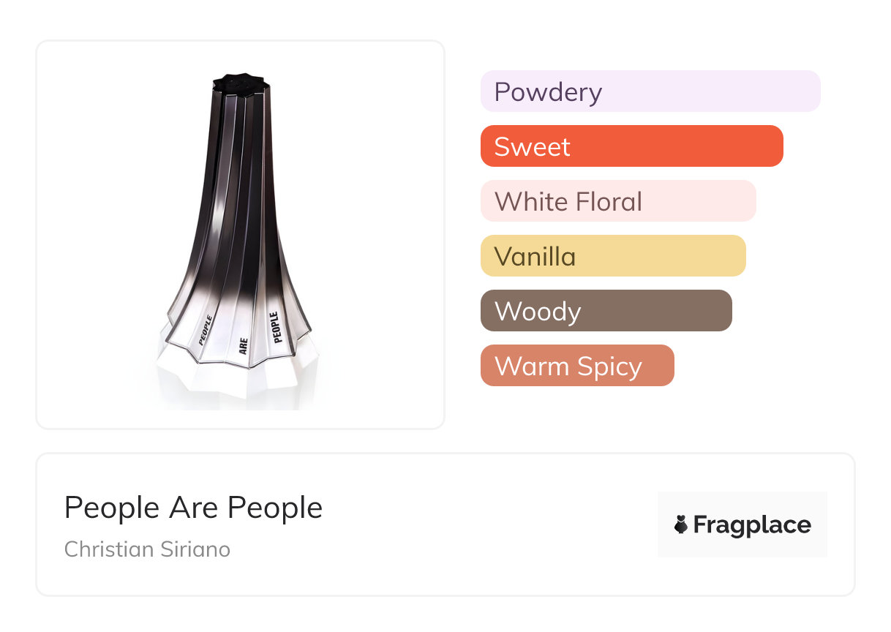Screen dimensions: 891x632
Task: Select the Warm Spicy accord bar
Action: click(x=576, y=366)
